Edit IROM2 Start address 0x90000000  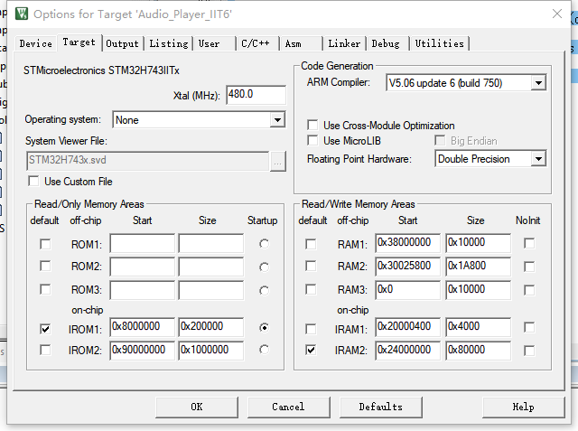[143, 351]
